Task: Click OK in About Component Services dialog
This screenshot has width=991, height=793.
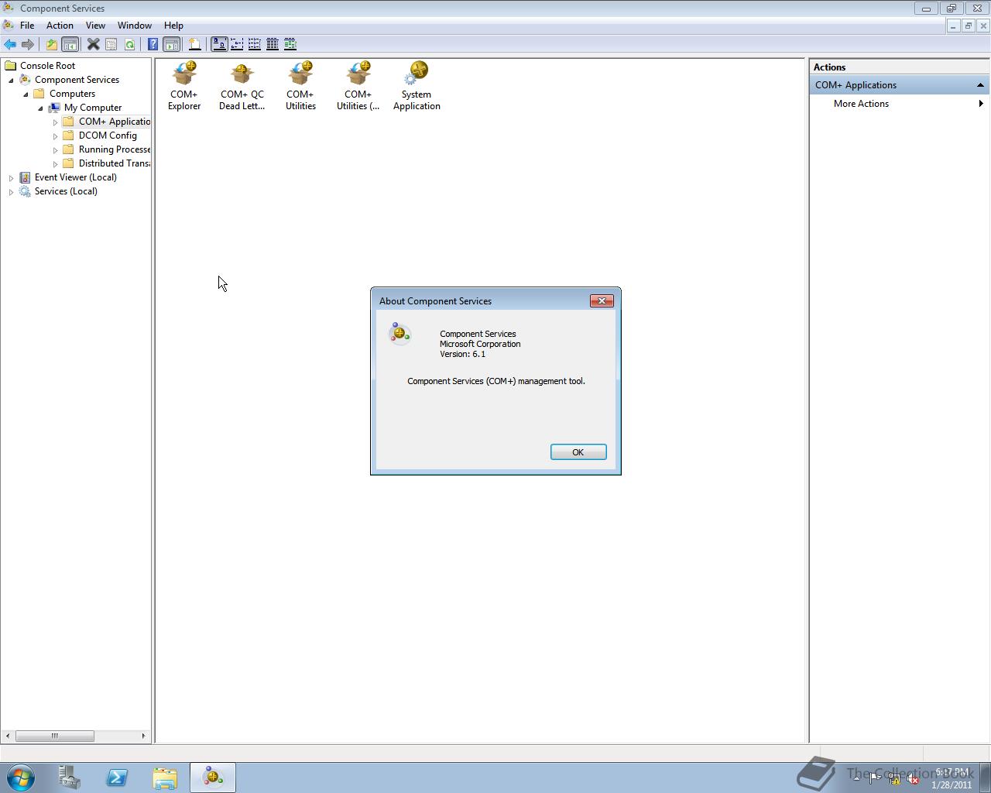Action: click(578, 452)
